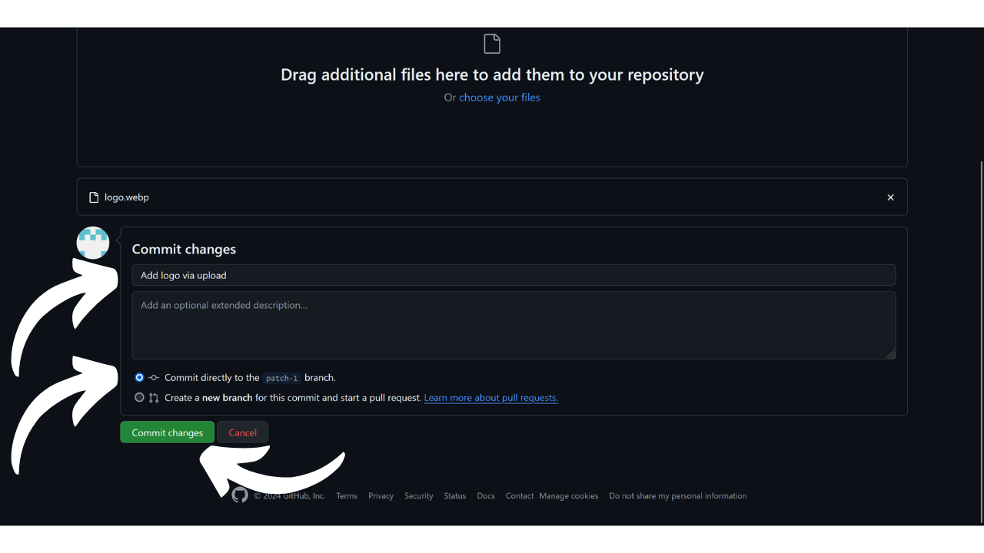Select 'Commit directly to the patch-1 branch' radio
Screen dimensions: 984x553
click(x=139, y=378)
